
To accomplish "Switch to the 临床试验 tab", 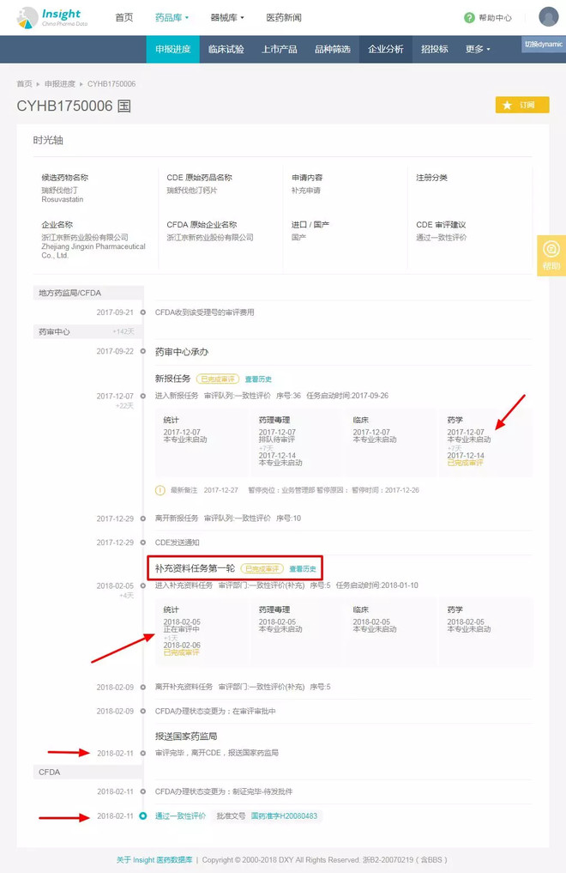I will 226,49.
